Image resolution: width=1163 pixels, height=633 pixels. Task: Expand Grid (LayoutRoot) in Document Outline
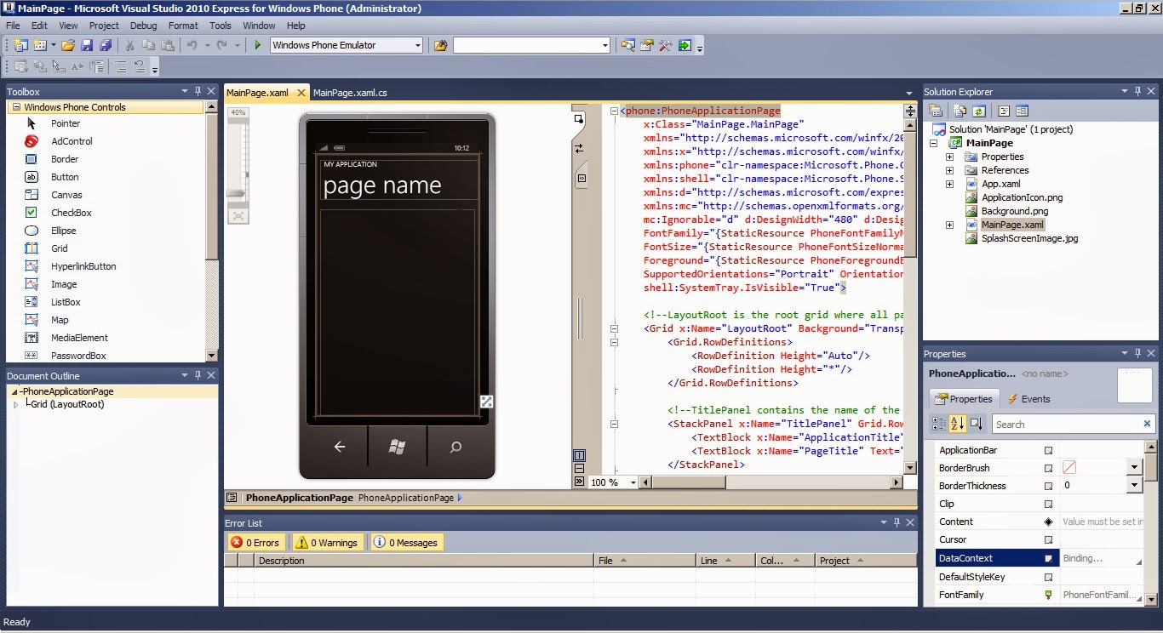15,404
